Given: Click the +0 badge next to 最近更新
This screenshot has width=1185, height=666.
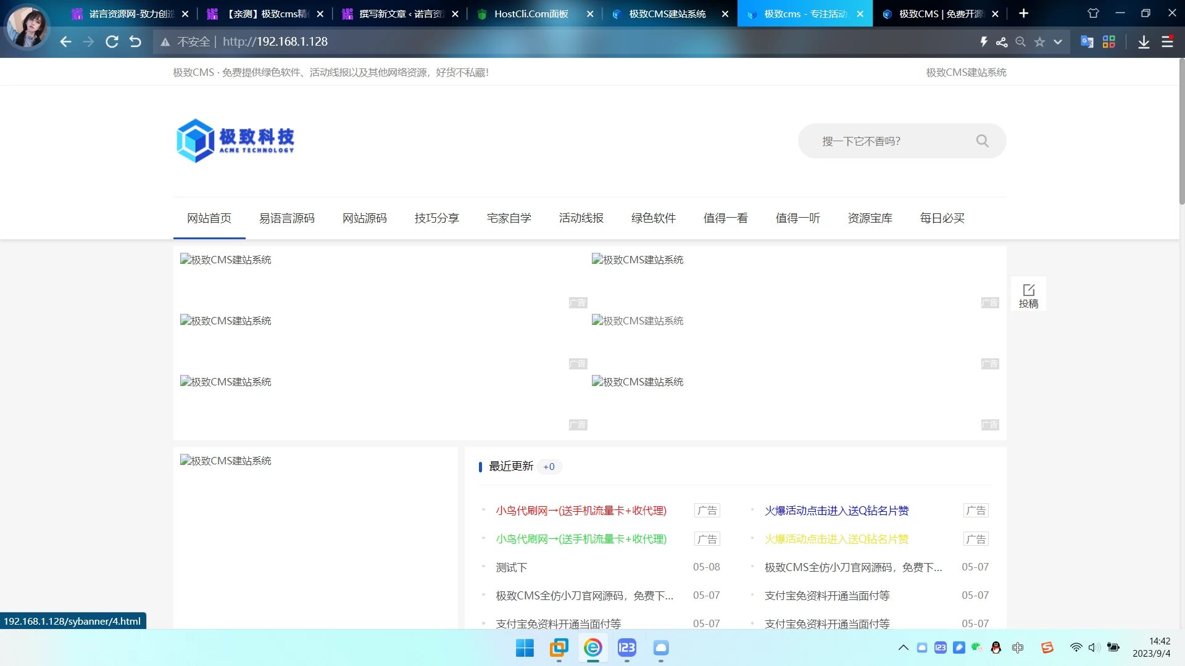Looking at the screenshot, I should point(549,466).
